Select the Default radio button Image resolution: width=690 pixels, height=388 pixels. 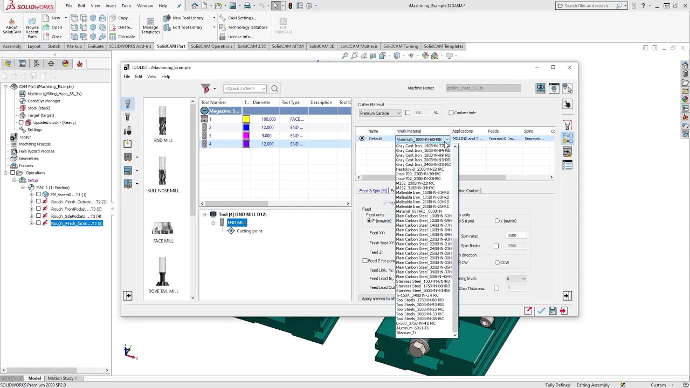(362, 139)
